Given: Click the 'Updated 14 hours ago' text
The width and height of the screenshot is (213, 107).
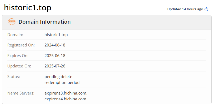Looking at the screenshot, I should (185, 9).
